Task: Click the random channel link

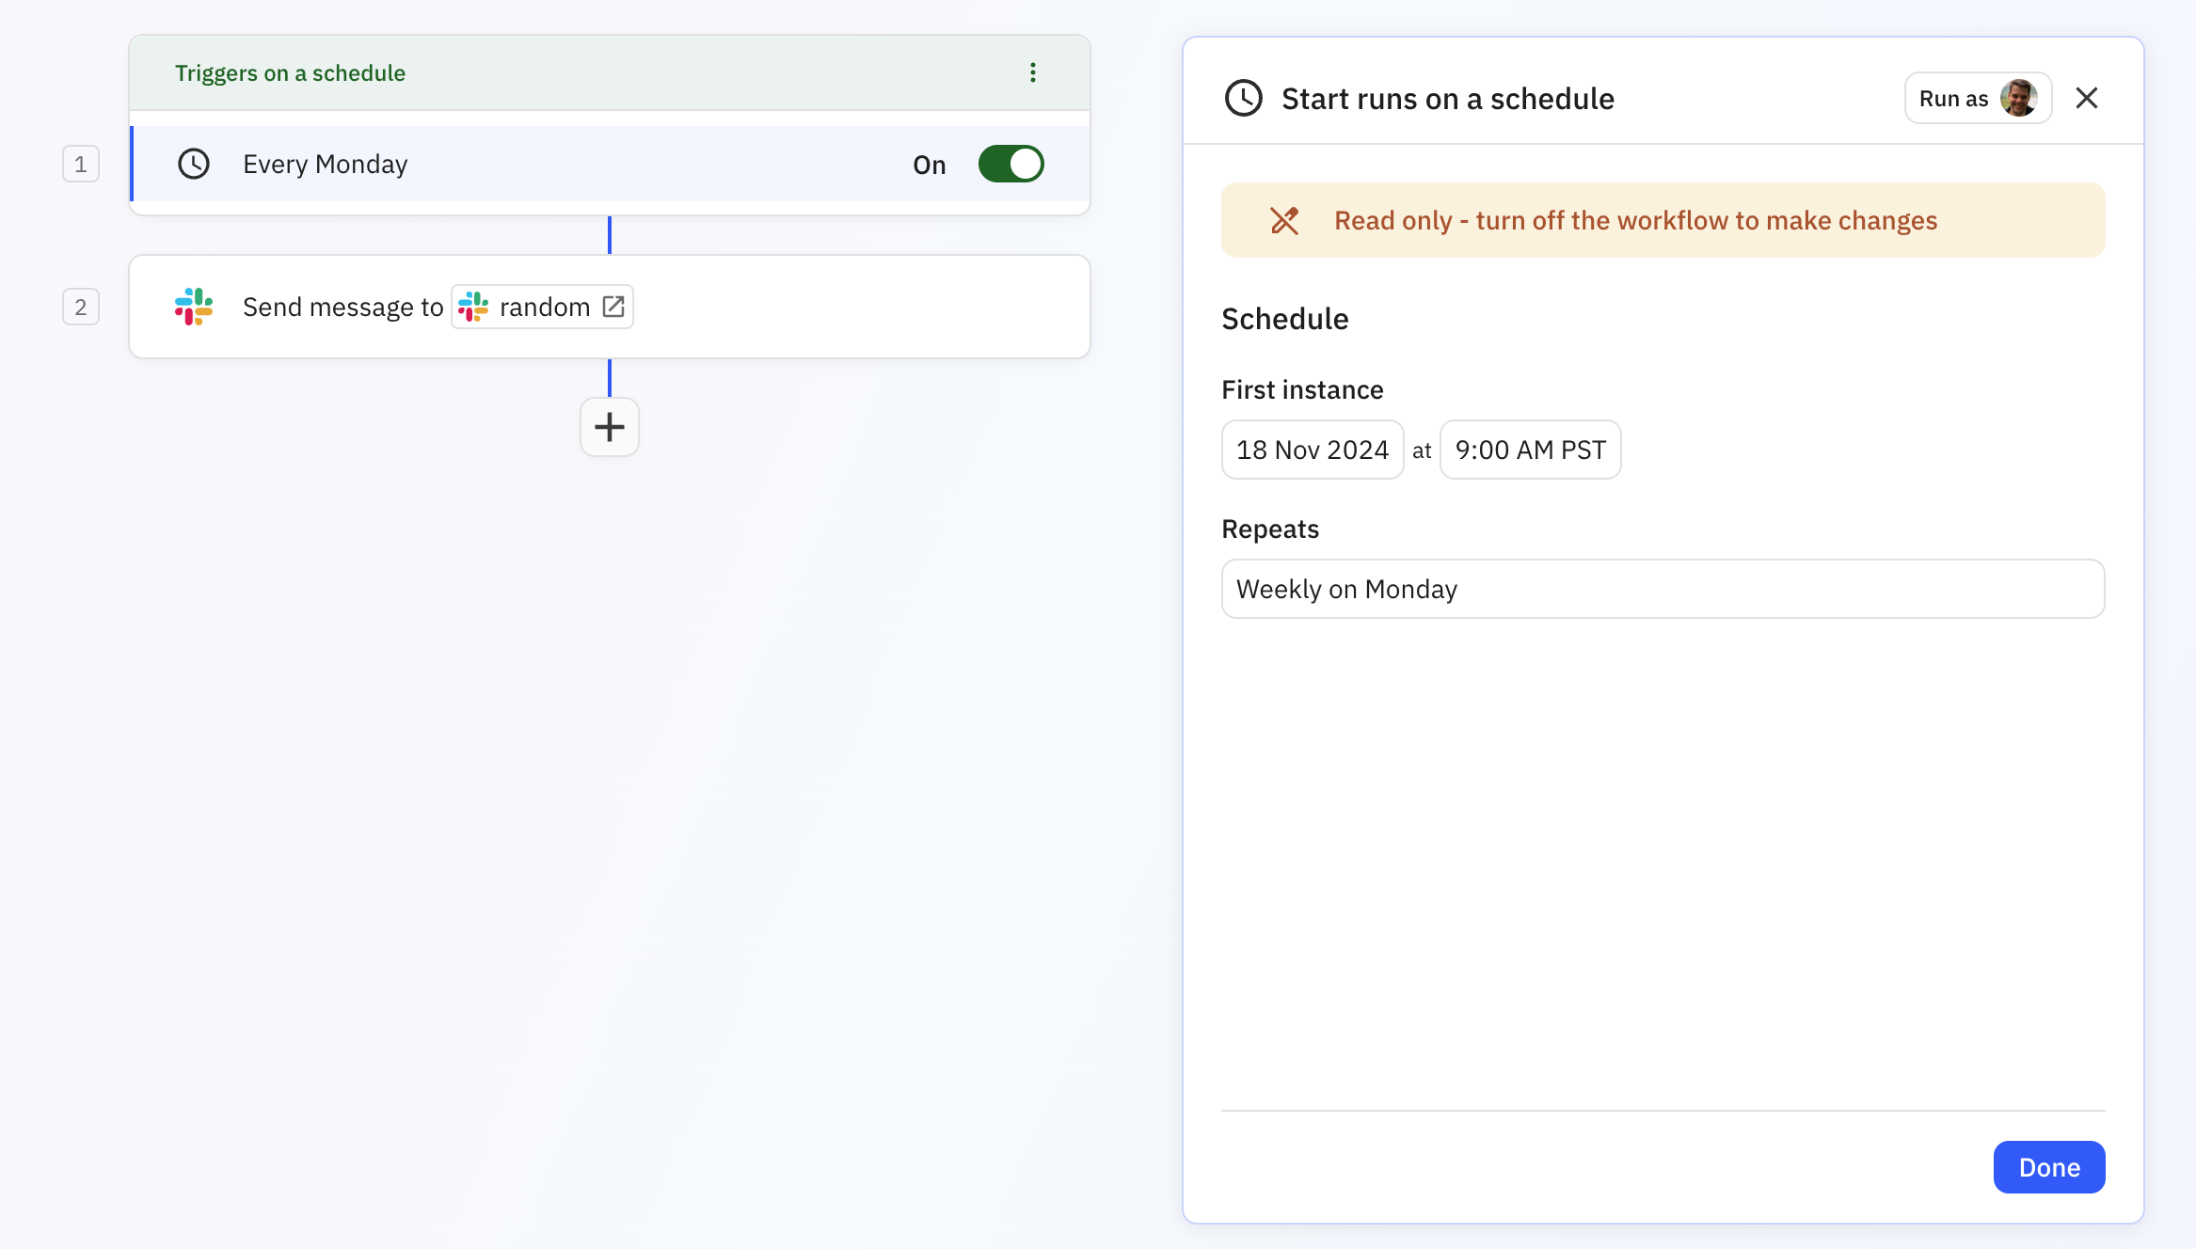Action: (544, 307)
